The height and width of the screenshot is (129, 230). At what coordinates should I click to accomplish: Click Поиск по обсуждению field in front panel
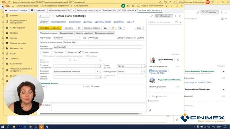(161, 22)
